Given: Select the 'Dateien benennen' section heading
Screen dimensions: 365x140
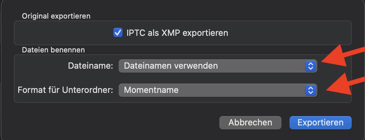Looking at the screenshot, I should point(53,50).
